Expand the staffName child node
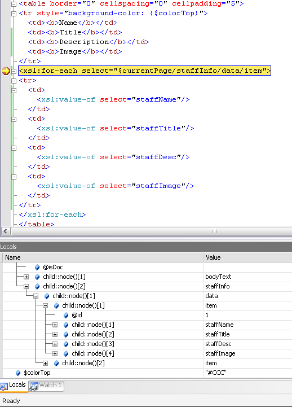The width and height of the screenshot is (292, 407). (x=55, y=325)
